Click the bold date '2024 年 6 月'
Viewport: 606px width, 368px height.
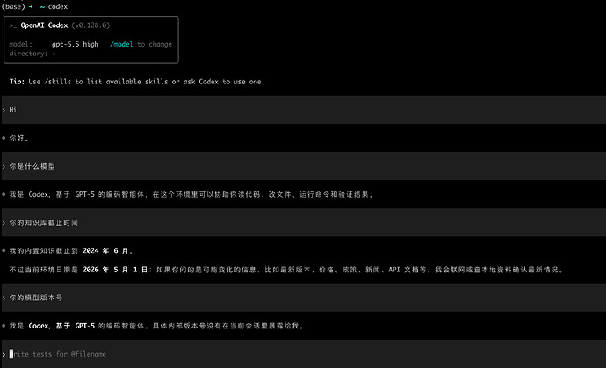[108, 251]
